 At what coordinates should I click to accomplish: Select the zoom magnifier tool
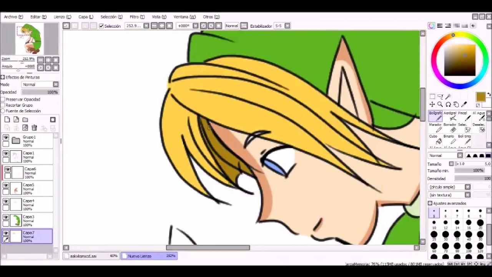[x=440, y=104]
